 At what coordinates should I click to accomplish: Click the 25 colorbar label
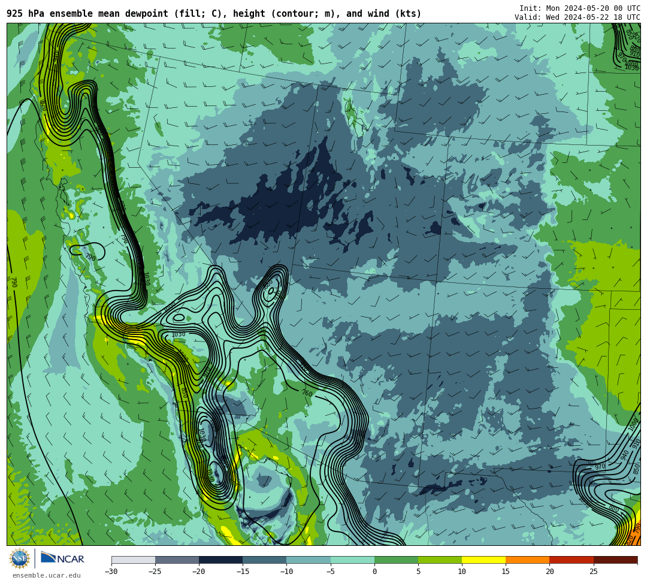[x=593, y=572]
